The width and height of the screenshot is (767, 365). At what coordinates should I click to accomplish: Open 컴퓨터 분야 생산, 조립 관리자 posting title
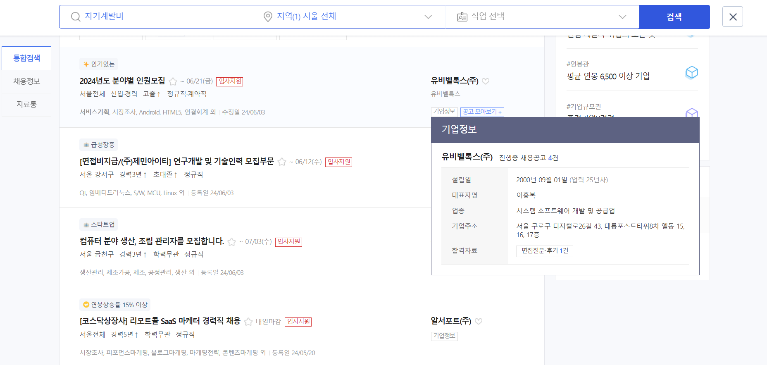click(152, 241)
